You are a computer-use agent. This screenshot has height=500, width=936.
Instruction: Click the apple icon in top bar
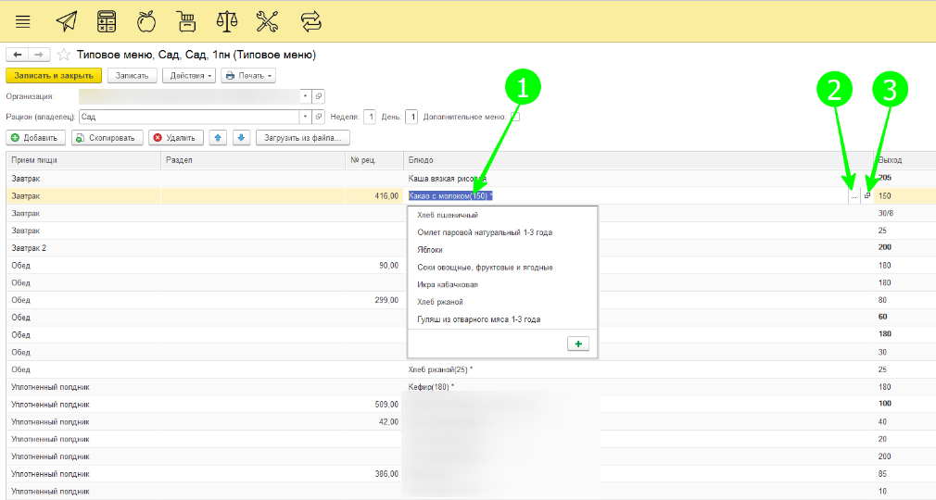pyautogui.click(x=146, y=20)
